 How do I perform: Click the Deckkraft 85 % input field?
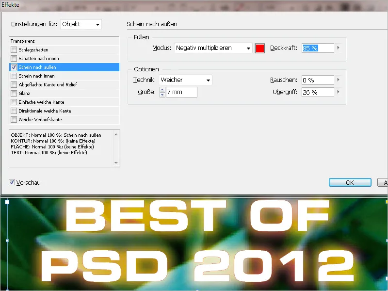(318, 48)
